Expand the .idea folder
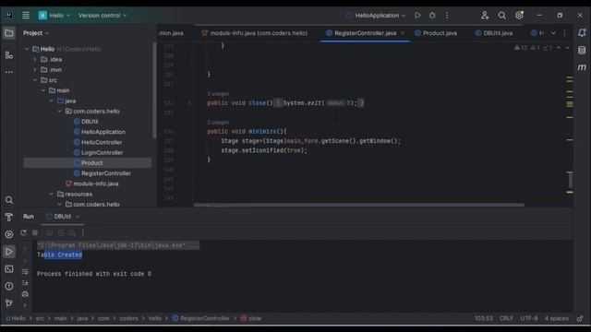 tap(35, 59)
